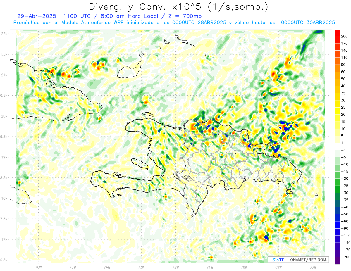Viewport: 351px width, 271px height.
Task: Click the 22N latitude label
Action: coord(4,34)
